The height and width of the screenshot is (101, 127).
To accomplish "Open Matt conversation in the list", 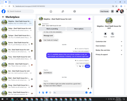I will coord(17,79).
